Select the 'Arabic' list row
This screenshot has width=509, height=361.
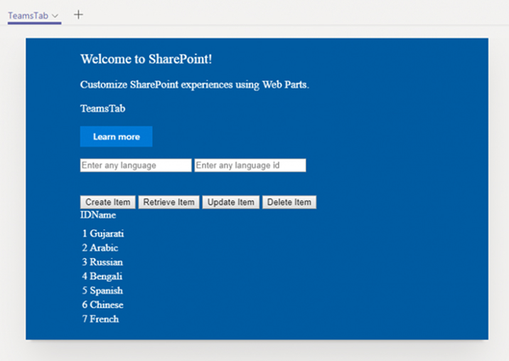click(100, 248)
